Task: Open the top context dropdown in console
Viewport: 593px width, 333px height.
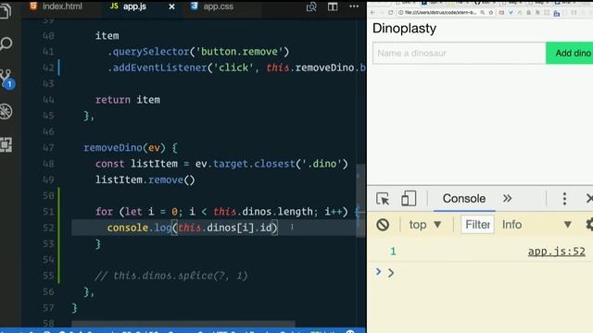Action: [425, 225]
